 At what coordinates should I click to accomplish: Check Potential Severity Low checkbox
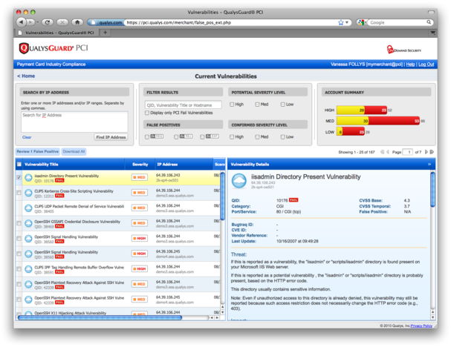(283, 105)
